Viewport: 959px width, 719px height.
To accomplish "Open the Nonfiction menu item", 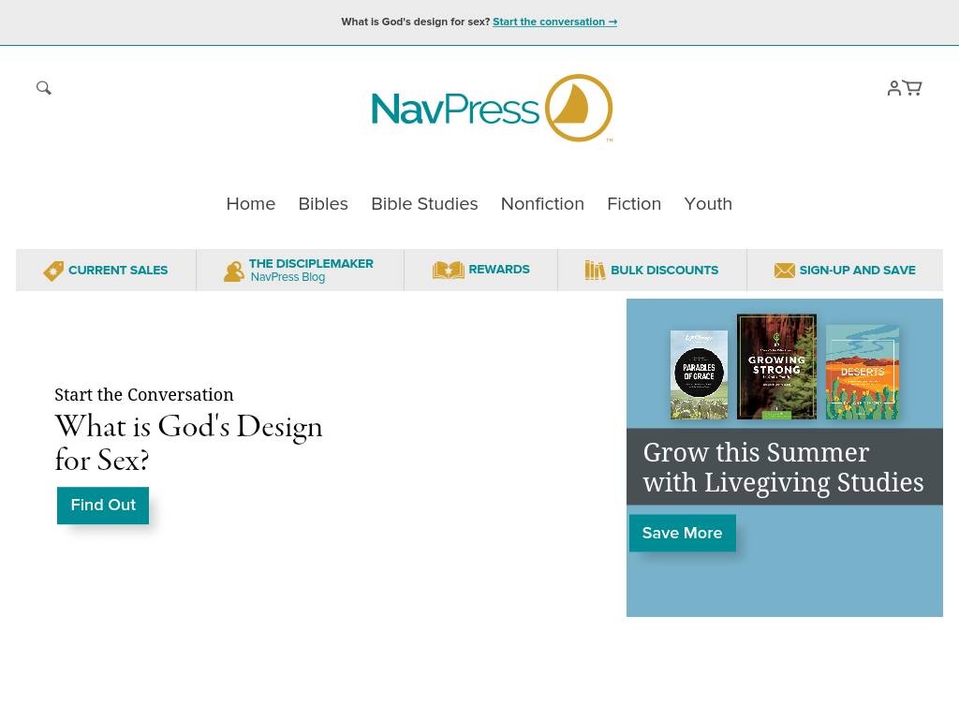I will (x=542, y=203).
